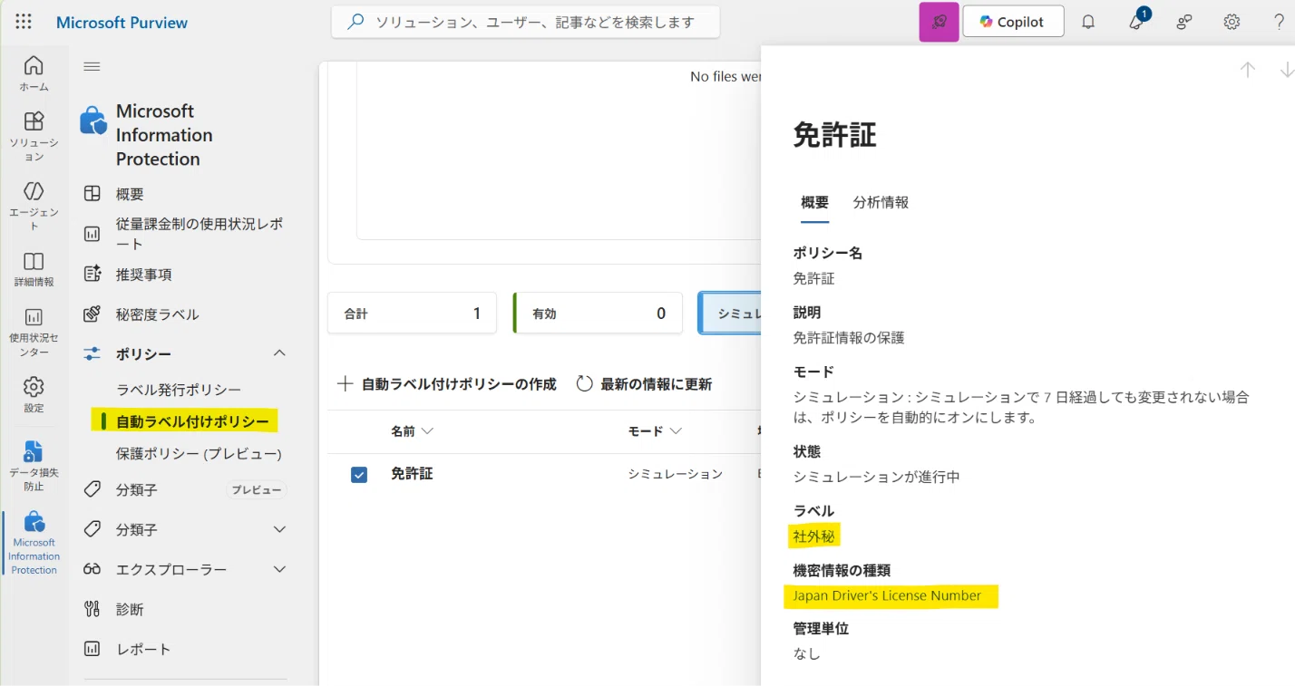Uncheck the 免許証 policy row checkbox
The width and height of the screenshot is (1295, 686).
[x=359, y=474]
